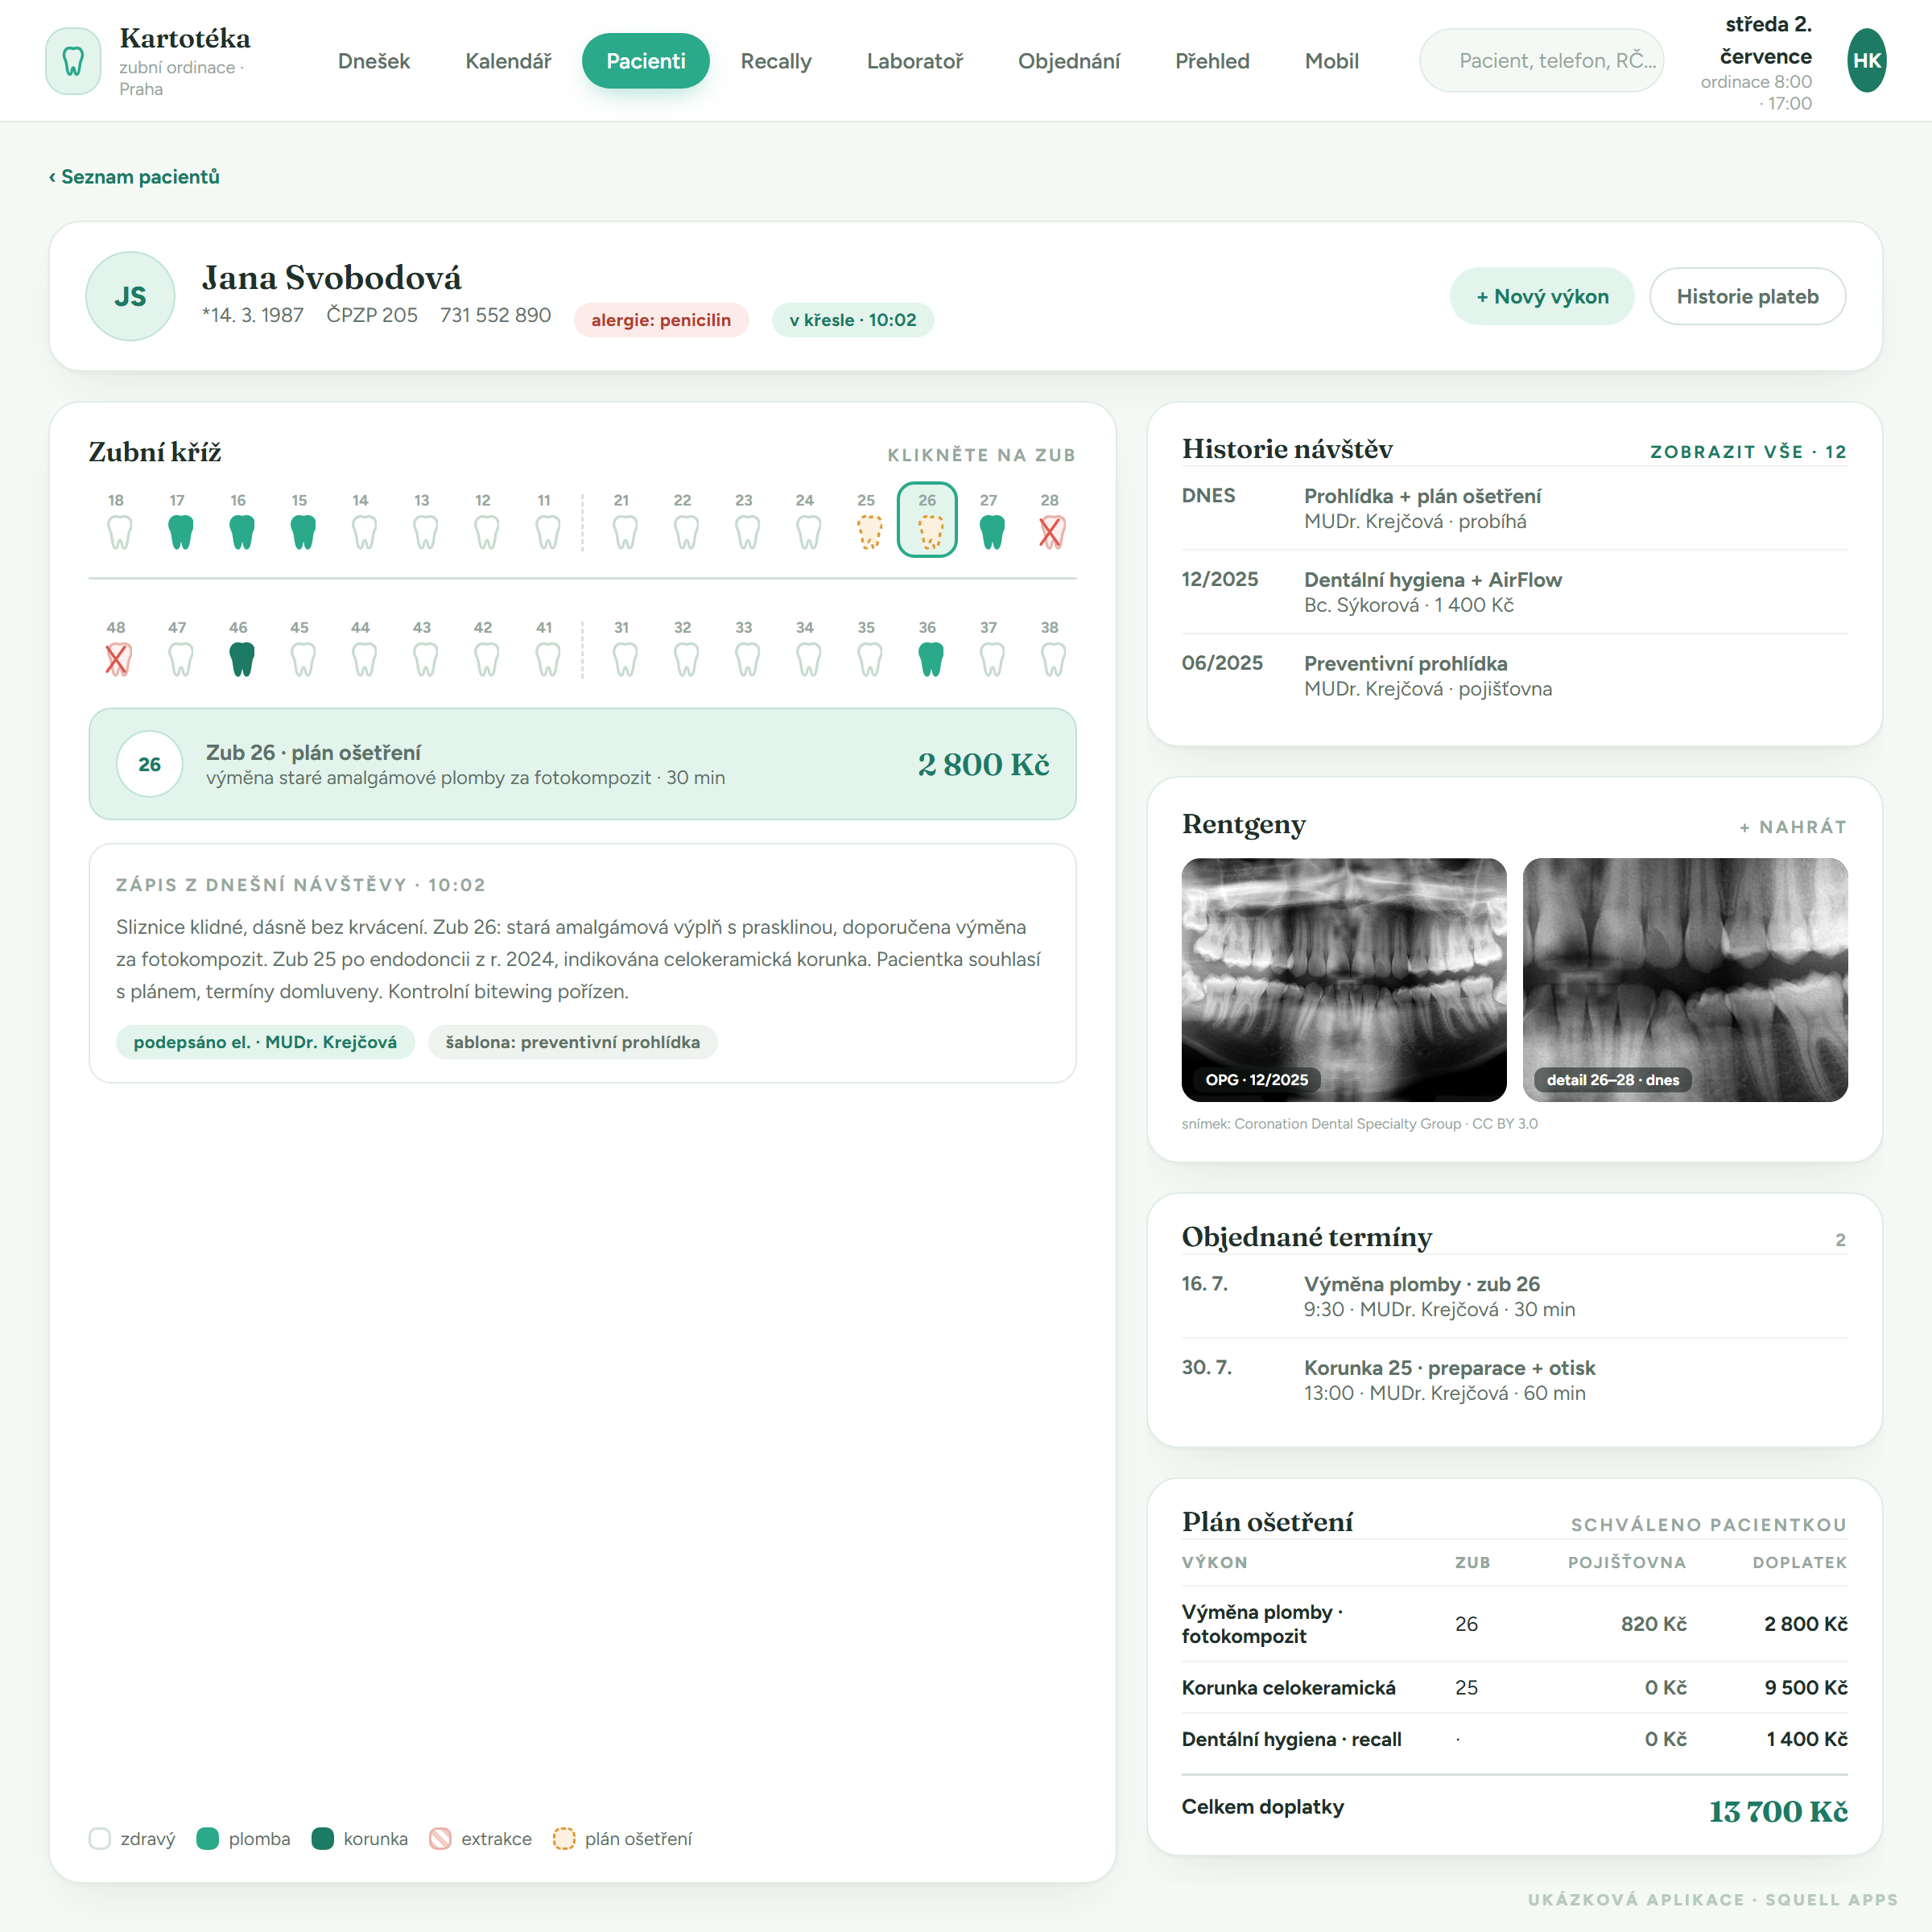Image resolution: width=1932 pixels, height=1932 pixels.
Task: Open the Mobil tab
Action: (1331, 61)
